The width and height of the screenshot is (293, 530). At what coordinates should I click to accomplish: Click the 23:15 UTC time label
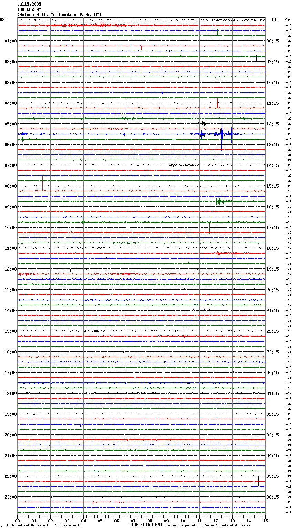pos(273,352)
